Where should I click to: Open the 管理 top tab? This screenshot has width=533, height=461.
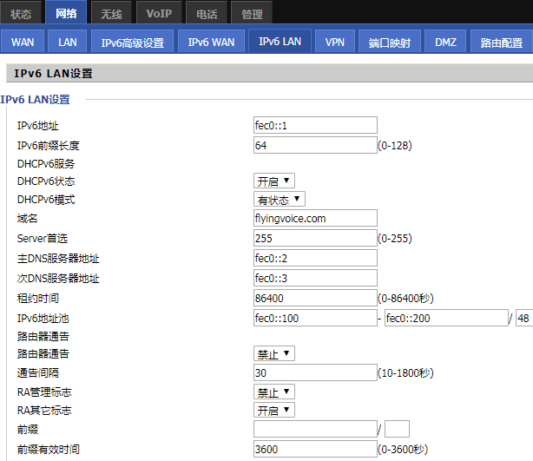[x=252, y=13]
